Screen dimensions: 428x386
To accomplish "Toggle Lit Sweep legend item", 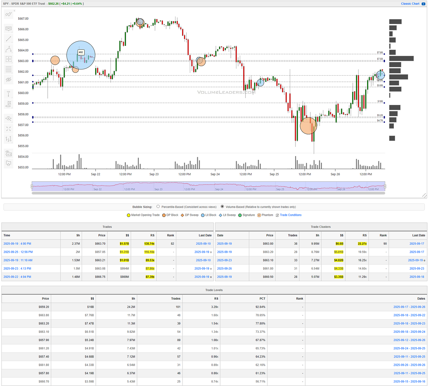I will tap(227, 215).
